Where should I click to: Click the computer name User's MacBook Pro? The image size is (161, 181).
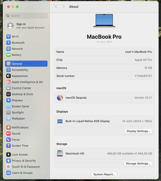click(x=138, y=52)
